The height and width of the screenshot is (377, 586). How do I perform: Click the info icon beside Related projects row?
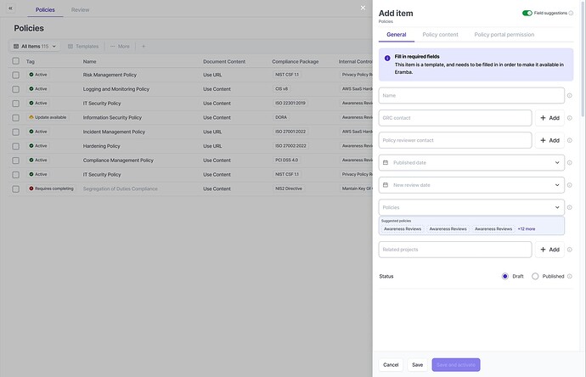click(570, 250)
